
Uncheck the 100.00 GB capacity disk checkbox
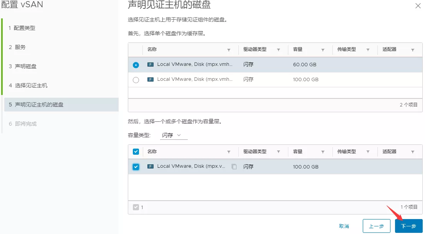coord(136,167)
